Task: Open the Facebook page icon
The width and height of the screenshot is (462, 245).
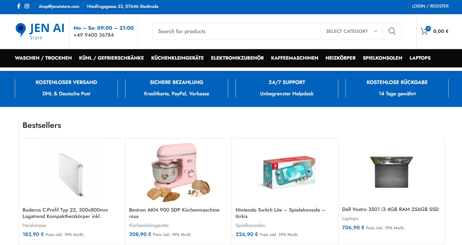Action: click(x=19, y=6)
